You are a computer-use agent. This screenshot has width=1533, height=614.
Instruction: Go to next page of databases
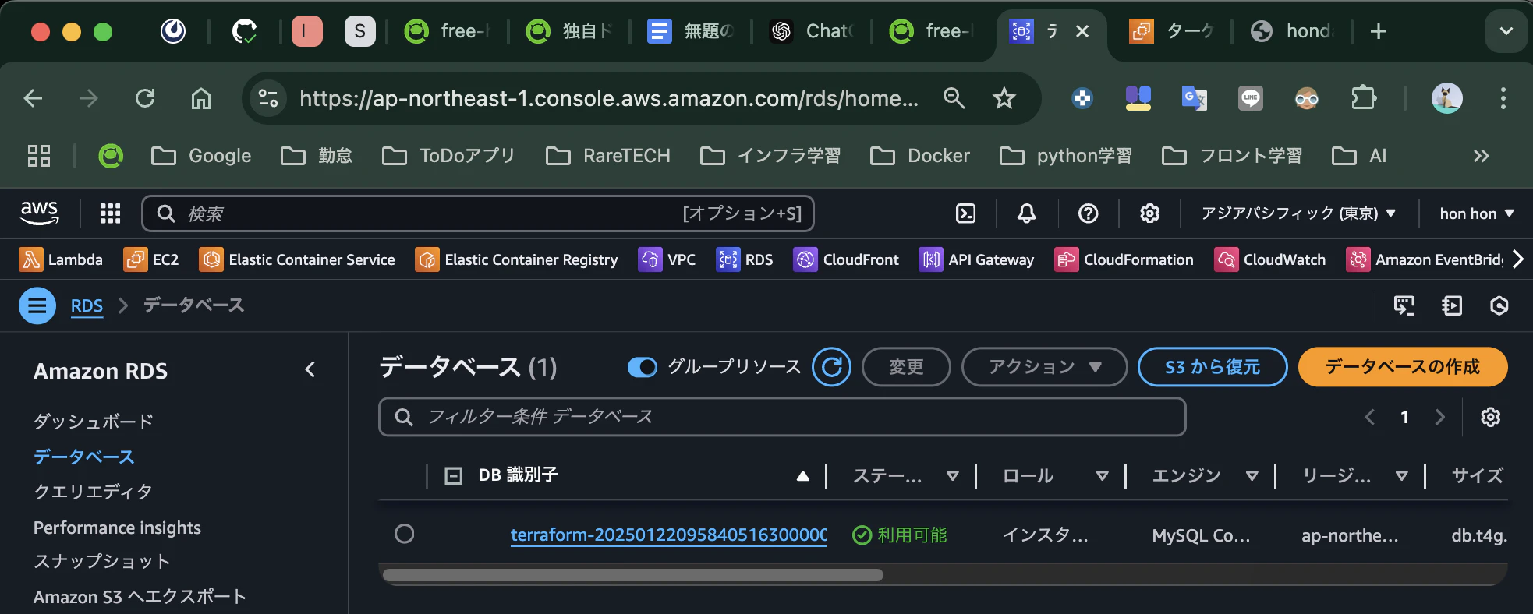pos(1439,417)
